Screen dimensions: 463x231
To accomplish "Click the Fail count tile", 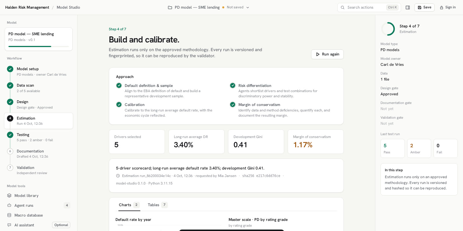I will [446, 148].
